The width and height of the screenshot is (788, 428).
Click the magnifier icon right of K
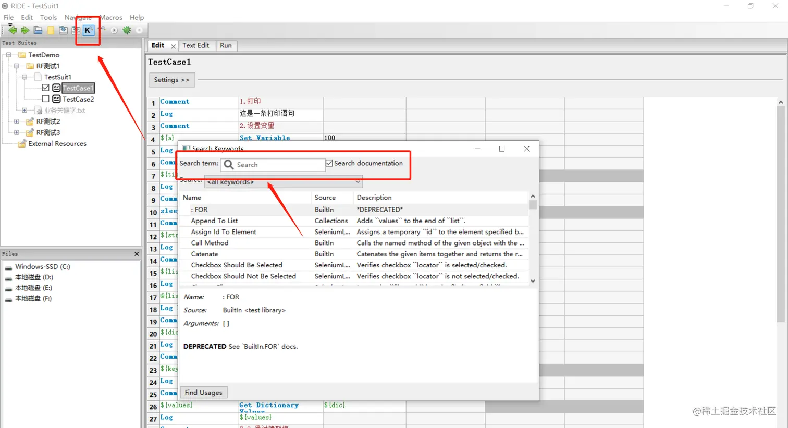(102, 30)
